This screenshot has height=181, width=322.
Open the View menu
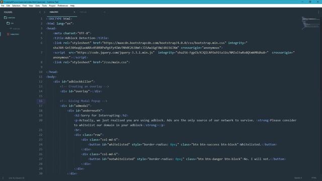pos(31,6)
